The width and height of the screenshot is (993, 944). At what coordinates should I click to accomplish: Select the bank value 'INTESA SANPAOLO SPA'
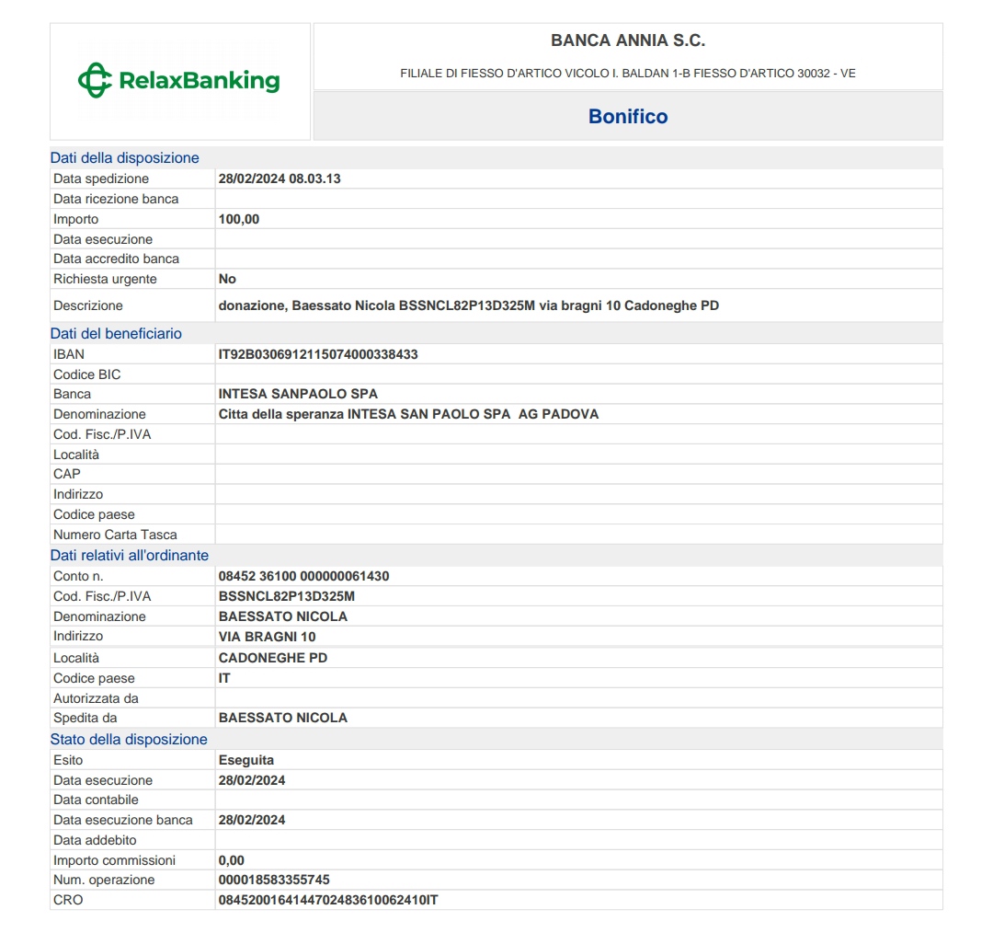pyautogui.click(x=298, y=394)
